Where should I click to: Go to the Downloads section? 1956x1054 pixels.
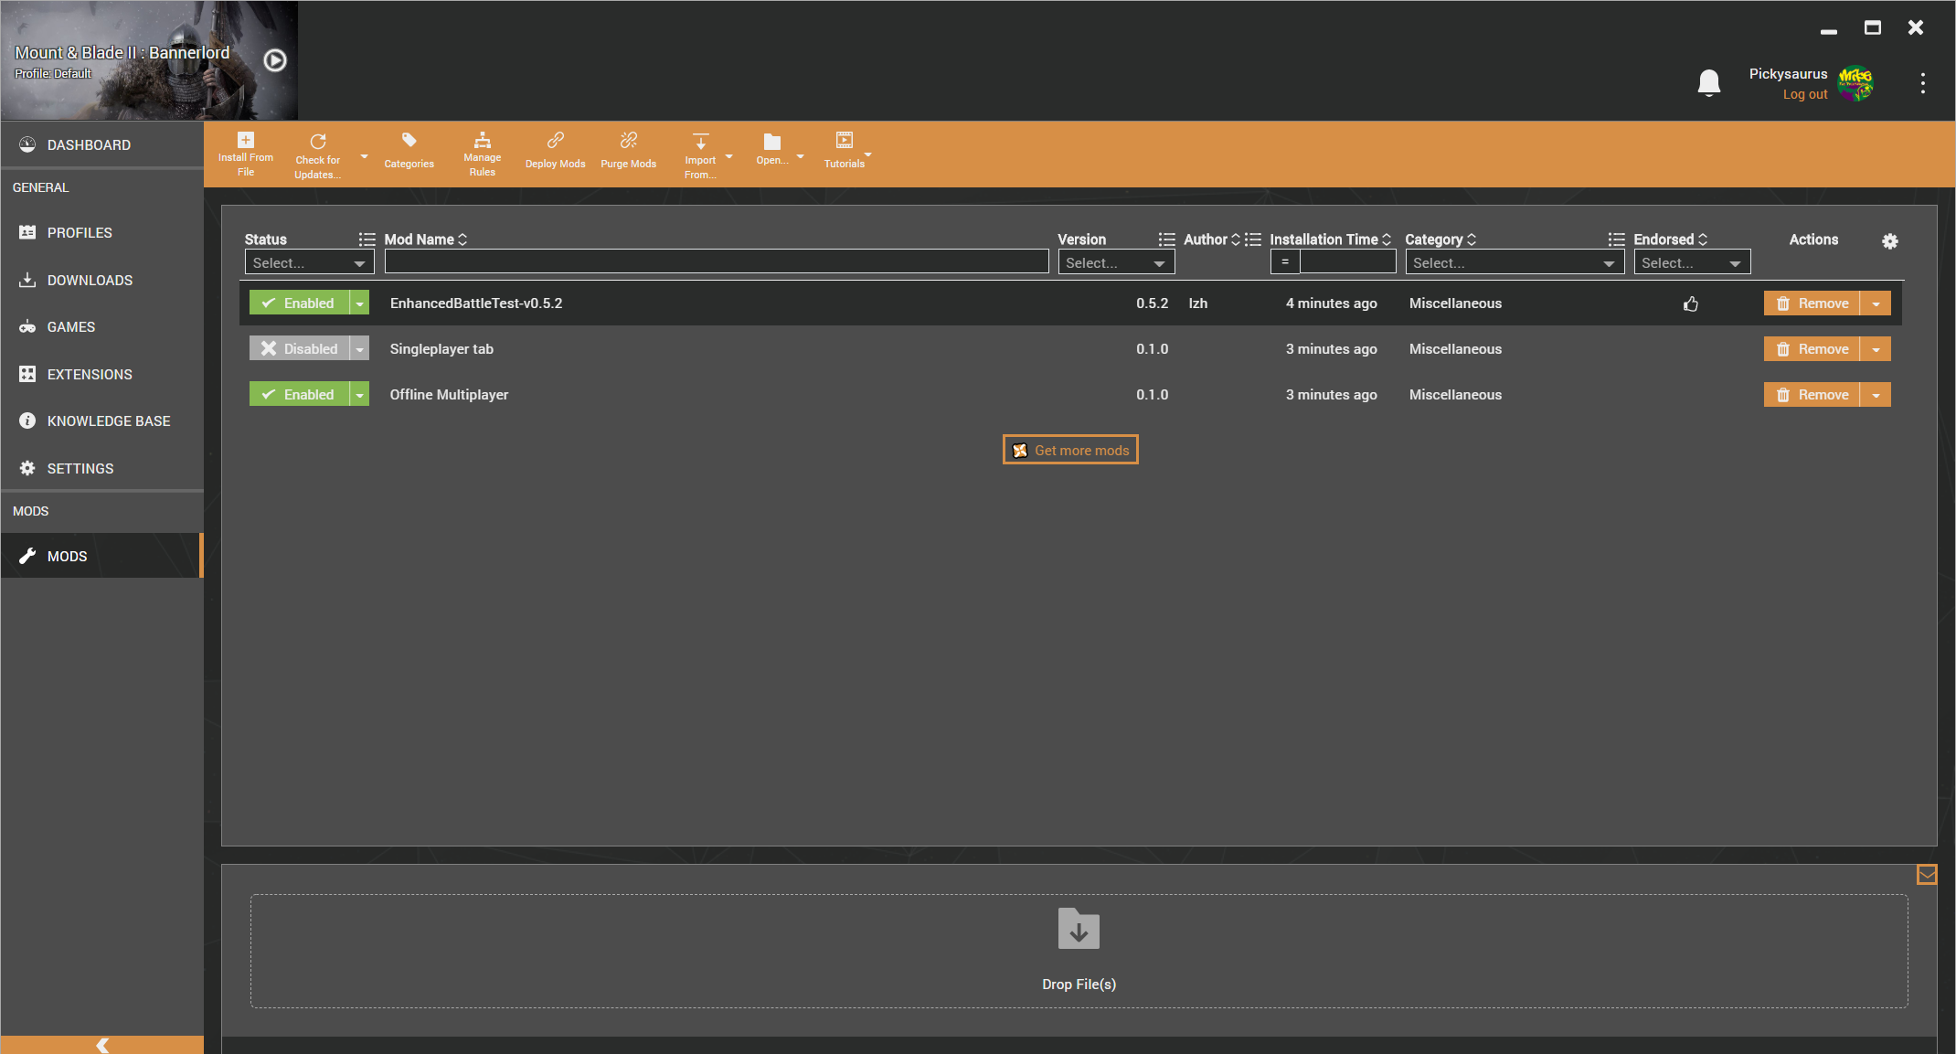[90, 281]
